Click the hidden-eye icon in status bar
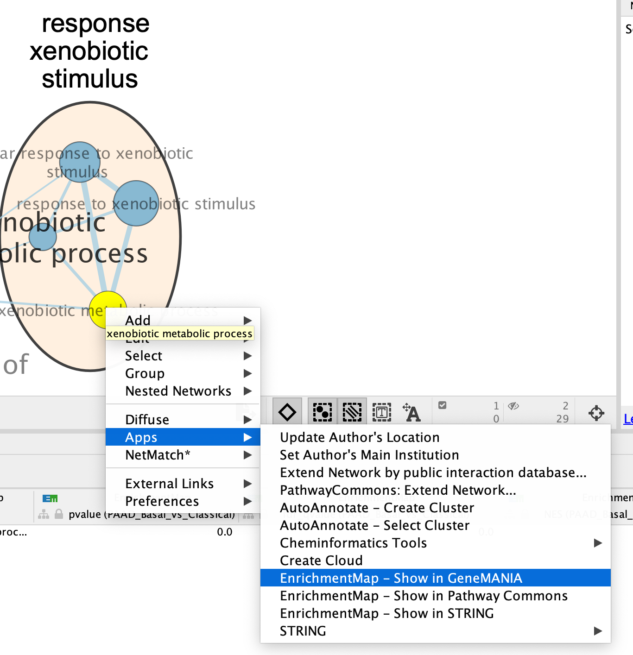The width and height of the screenshot is (633, 655). tap(513, 406)
